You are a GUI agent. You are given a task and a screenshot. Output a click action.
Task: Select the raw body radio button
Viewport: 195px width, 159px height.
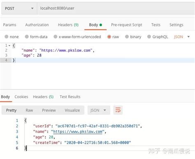pos(109,37)
